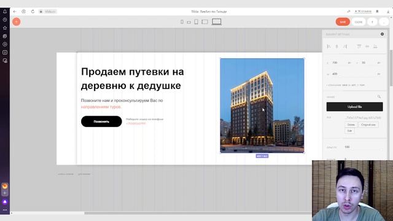This screenshot has height=221, width=393.
Task: Click the pink phone number link
Action: point(136,123)
